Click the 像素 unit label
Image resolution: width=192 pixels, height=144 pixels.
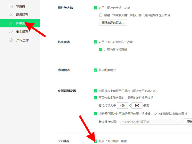(x=146, y=106)
